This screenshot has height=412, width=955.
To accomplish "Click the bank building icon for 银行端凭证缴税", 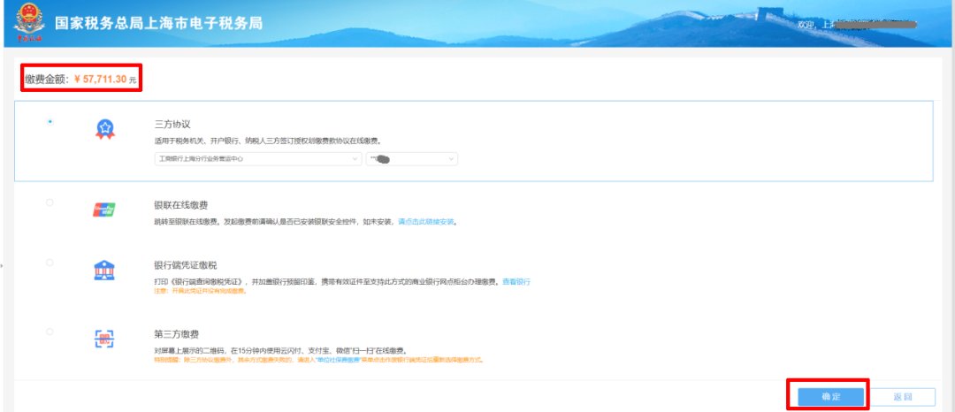I will pos(104,271).
